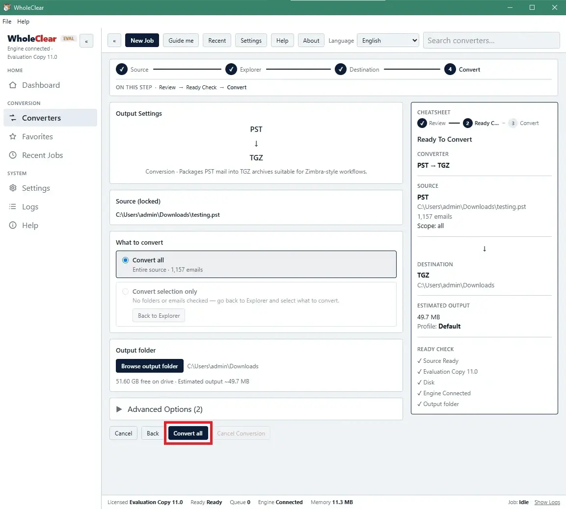Click the Ready Check breadcrumb

click(x=201, y=87)
